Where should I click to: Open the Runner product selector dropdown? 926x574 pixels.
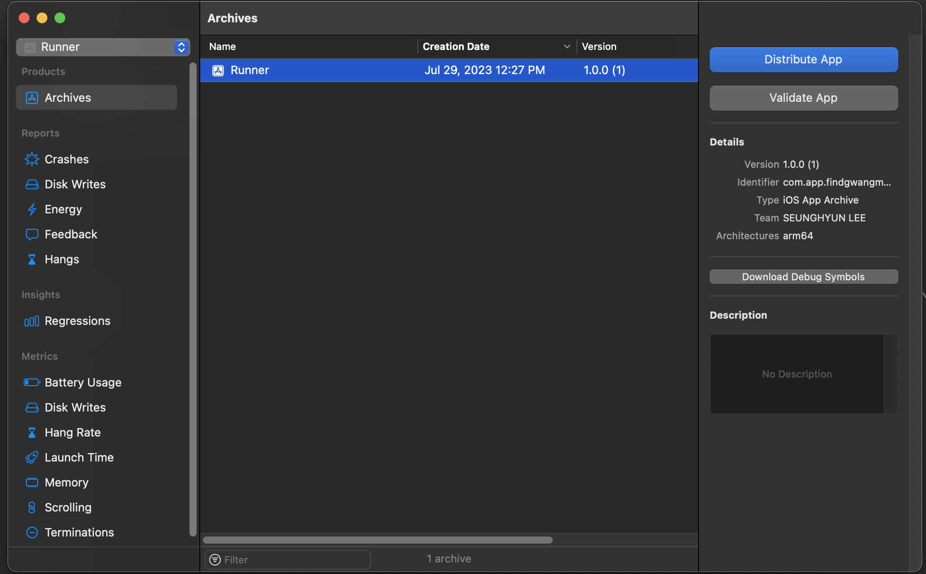tap(103, 47)
